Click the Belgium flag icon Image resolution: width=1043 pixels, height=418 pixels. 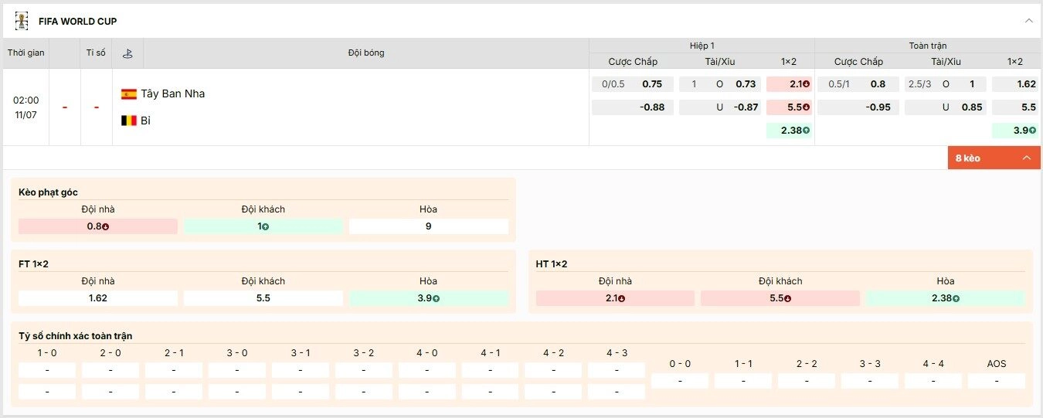click(x=129, y=121)
